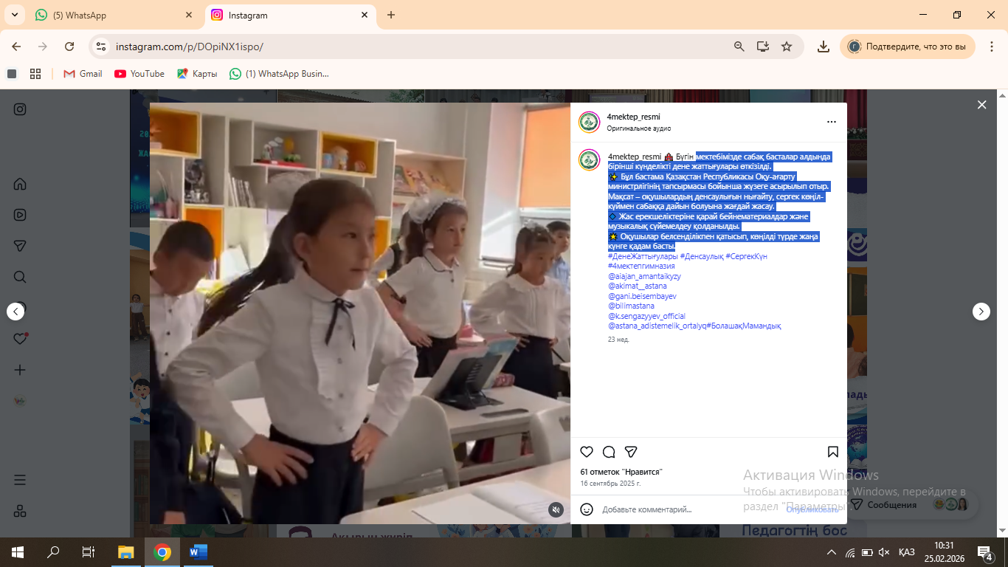Viewport: 1008px width, 567px height.
Task: Unmute the video sound
Action: point(556,509)
